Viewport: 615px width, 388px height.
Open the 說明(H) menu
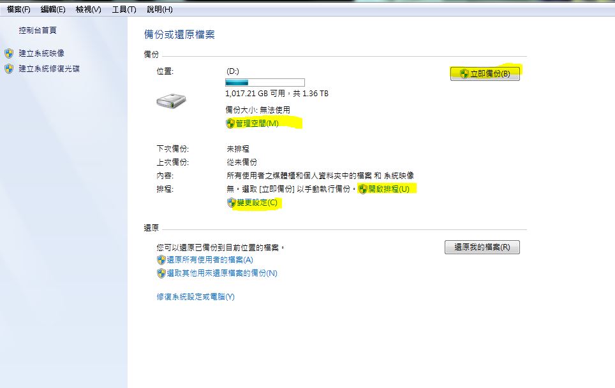[159, 10]
